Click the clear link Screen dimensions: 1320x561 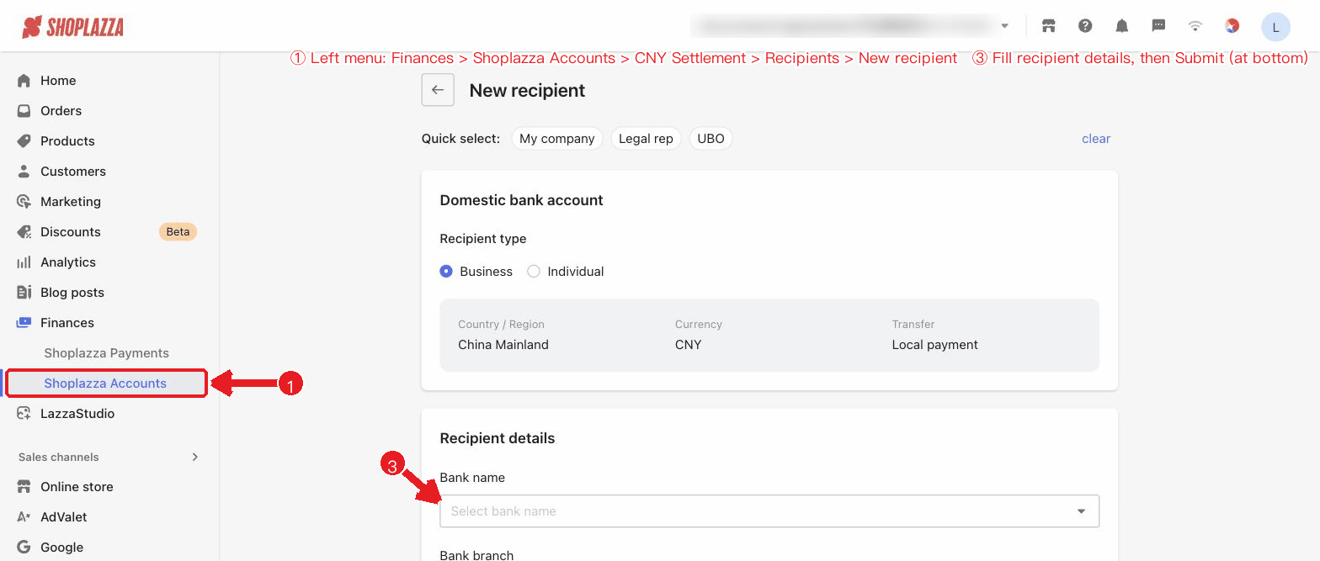pyautogui.click(x=1096, y=139)
